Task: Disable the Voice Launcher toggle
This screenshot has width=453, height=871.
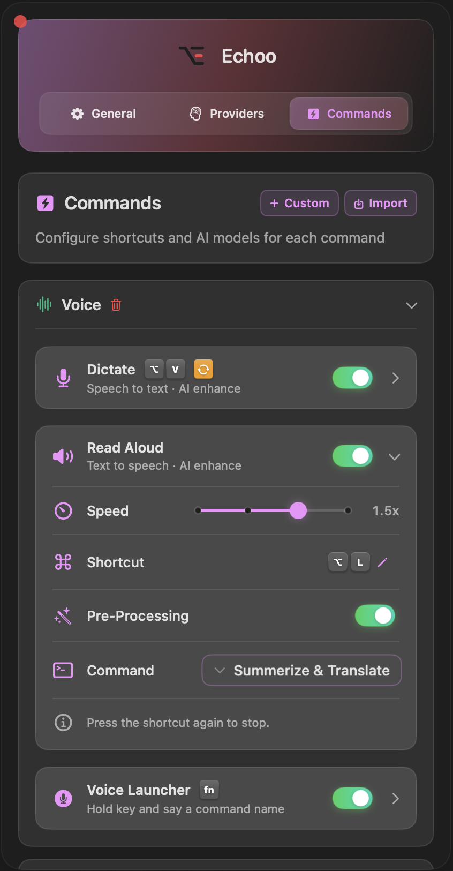Action: 352,798
